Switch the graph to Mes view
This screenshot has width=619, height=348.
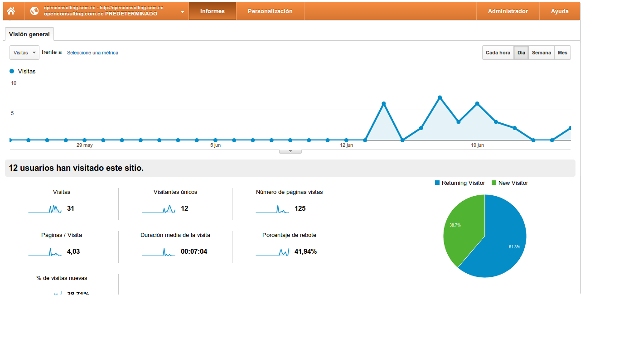pos(562,53)
